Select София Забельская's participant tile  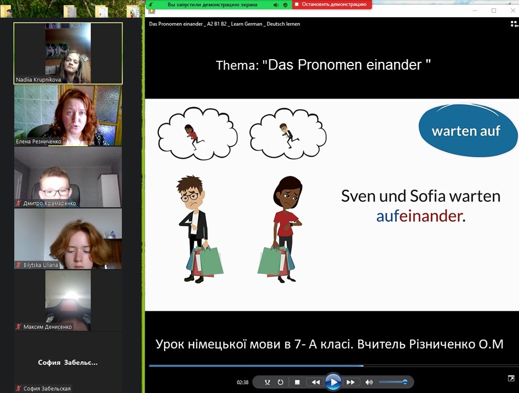click(x=68, y=363)
